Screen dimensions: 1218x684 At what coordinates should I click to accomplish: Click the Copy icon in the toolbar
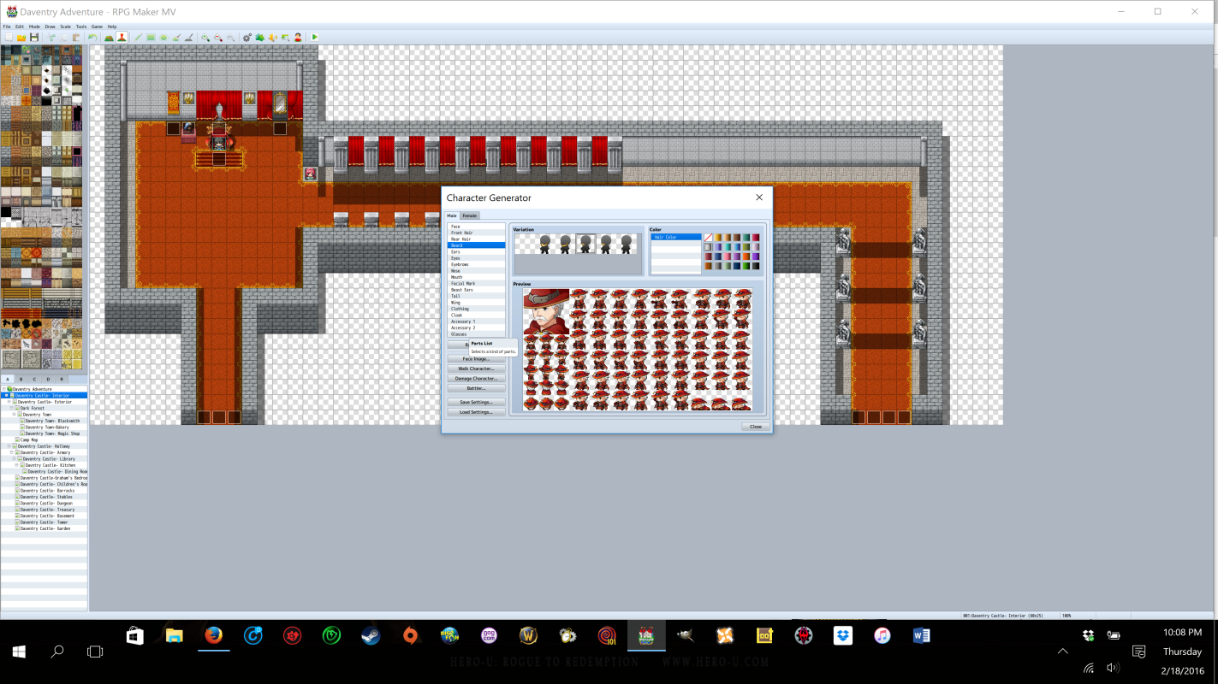pos(63,38)
